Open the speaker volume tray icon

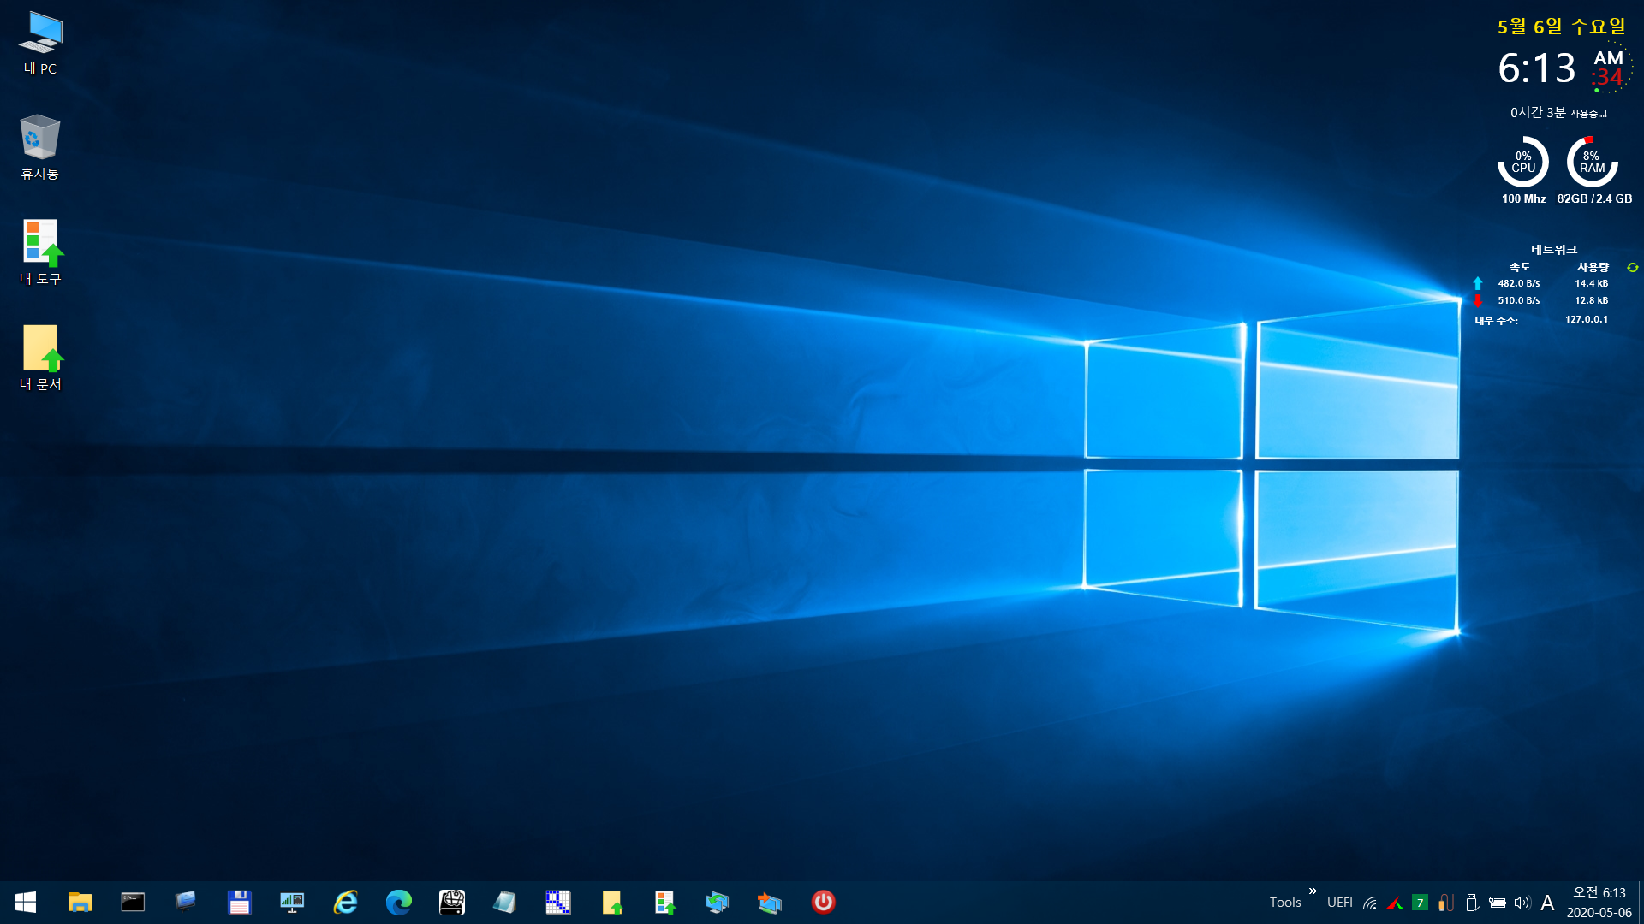coord(1522,903)
